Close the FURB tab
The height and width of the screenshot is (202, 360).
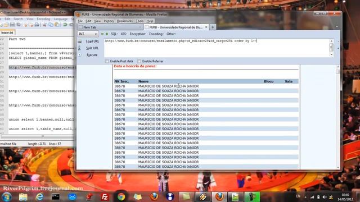(206, 27)
